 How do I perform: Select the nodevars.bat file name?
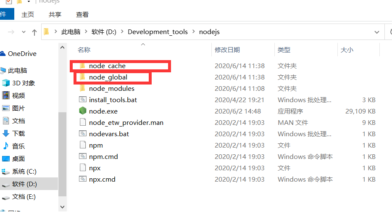[x=109, y=134]
